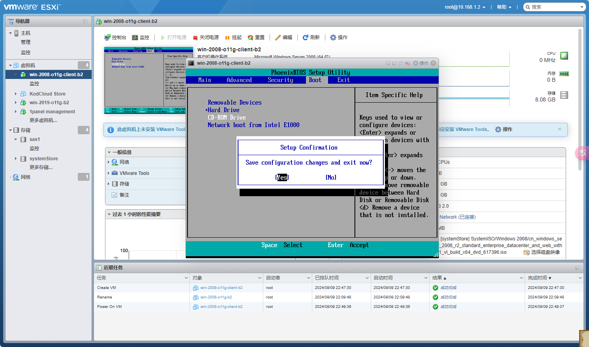Click the CD-ROM Drive boot entry
Viewport: 589px width, 347px height.
pyautogui.click(x=227, y=118)
